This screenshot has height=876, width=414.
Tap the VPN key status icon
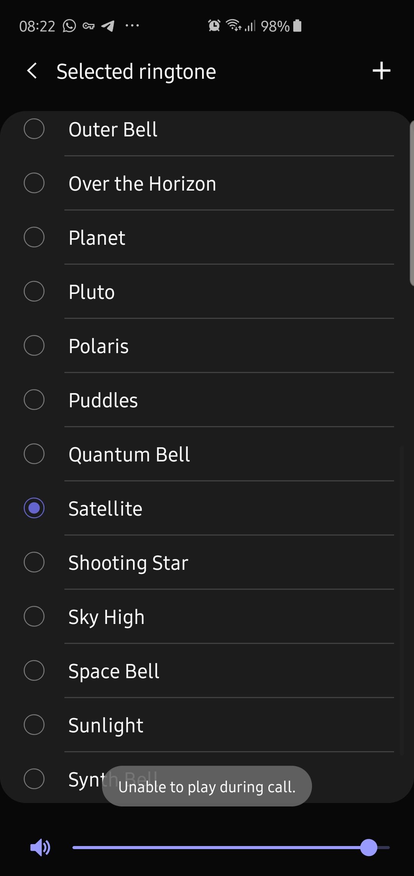click(89, 26)
